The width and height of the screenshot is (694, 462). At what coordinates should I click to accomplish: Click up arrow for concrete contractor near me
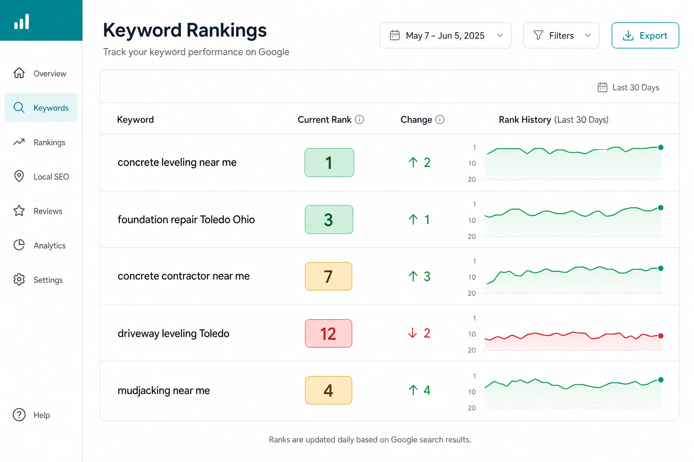413,276
